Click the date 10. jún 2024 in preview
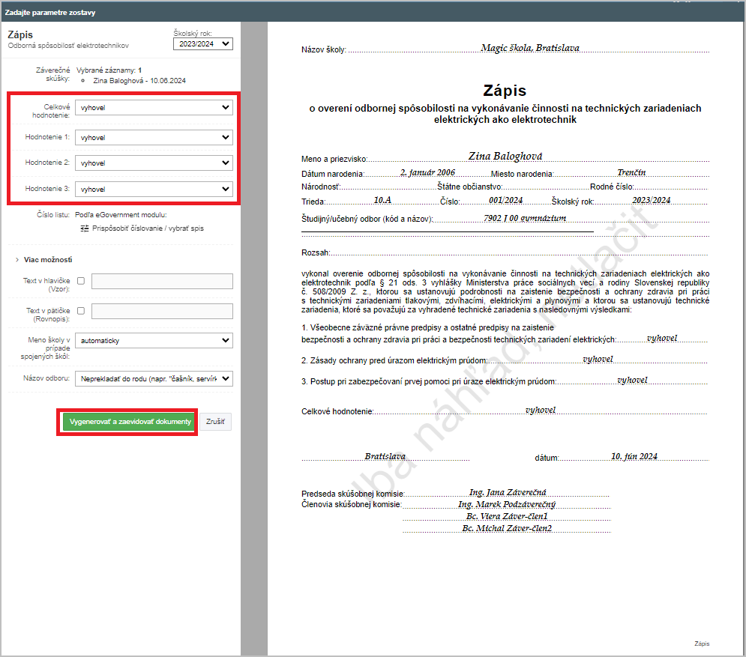746x657 pixels. pos(634,456)
